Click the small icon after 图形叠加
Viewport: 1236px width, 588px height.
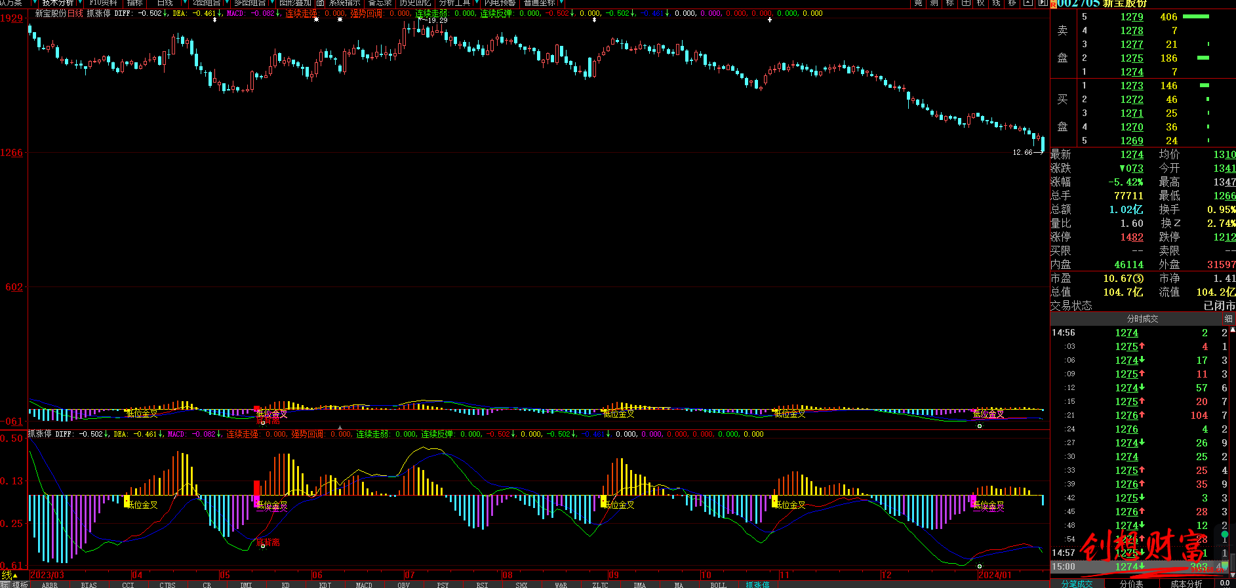(320, 3)
